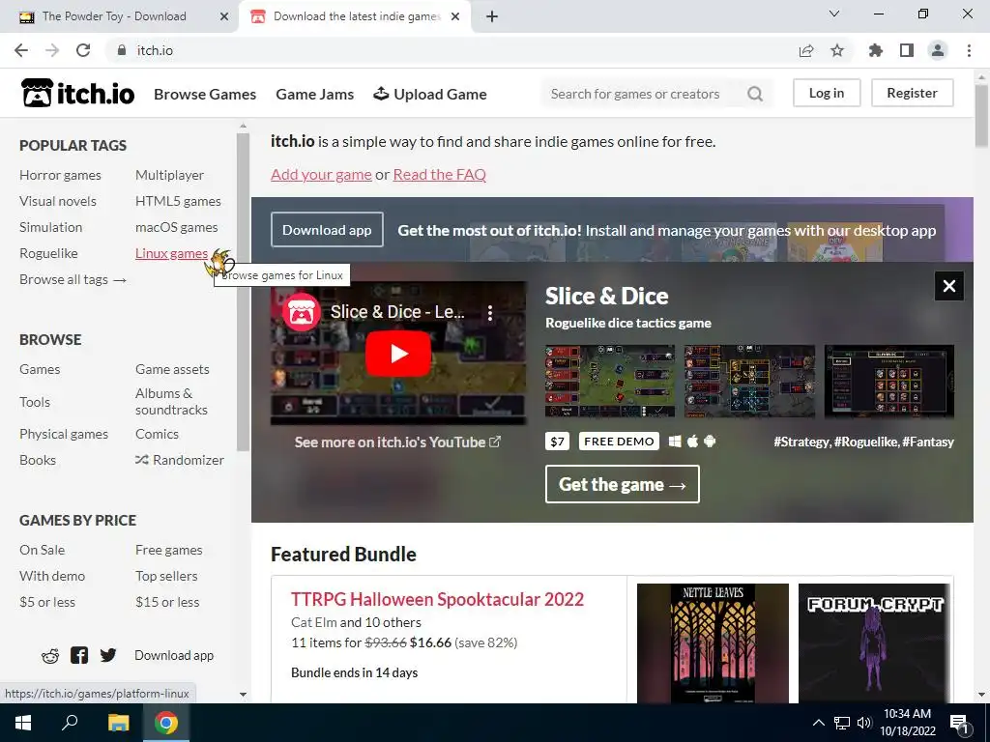The height and width of the screenshot is (742, 990).
Task: Open File Explorer from taskbar
Action: (x=118, y=723)
